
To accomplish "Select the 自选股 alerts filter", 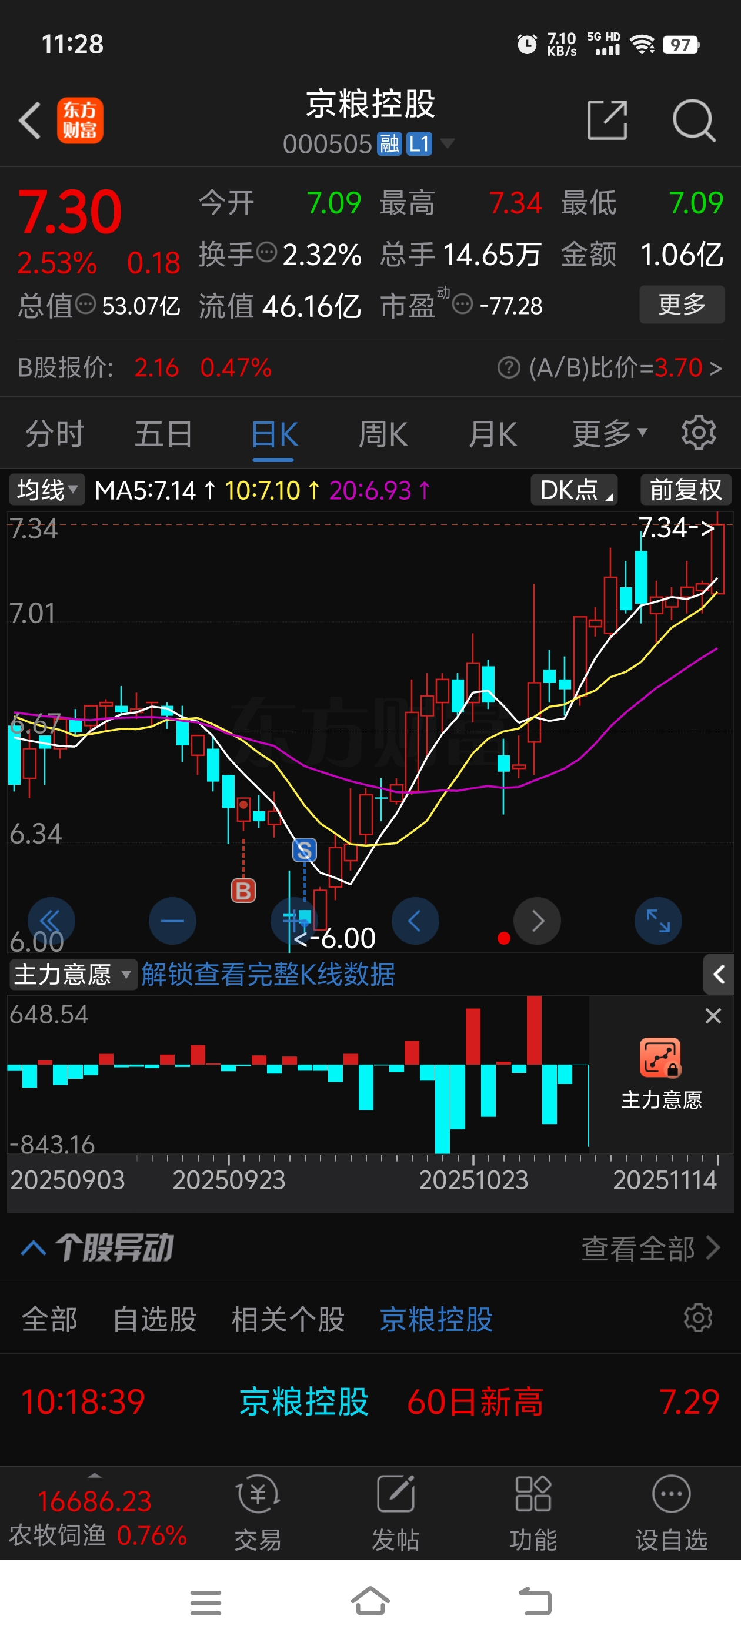I will point(155,1320).
